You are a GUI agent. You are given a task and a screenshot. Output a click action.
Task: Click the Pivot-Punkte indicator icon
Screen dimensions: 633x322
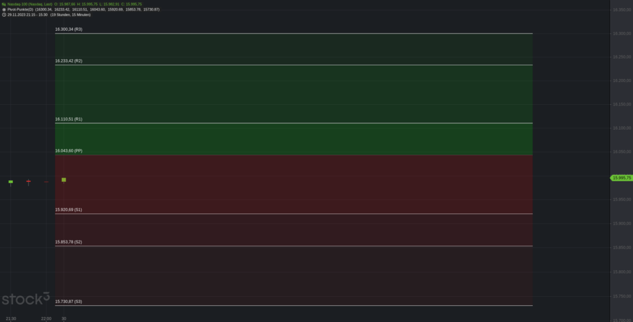(x=4, y=9)
